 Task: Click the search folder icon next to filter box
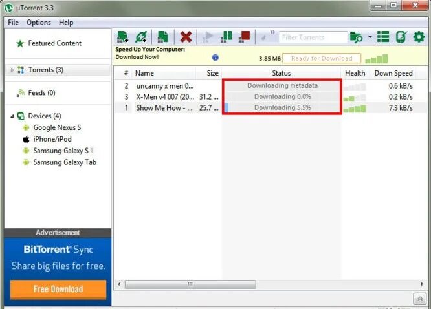(x=356, y=37)
